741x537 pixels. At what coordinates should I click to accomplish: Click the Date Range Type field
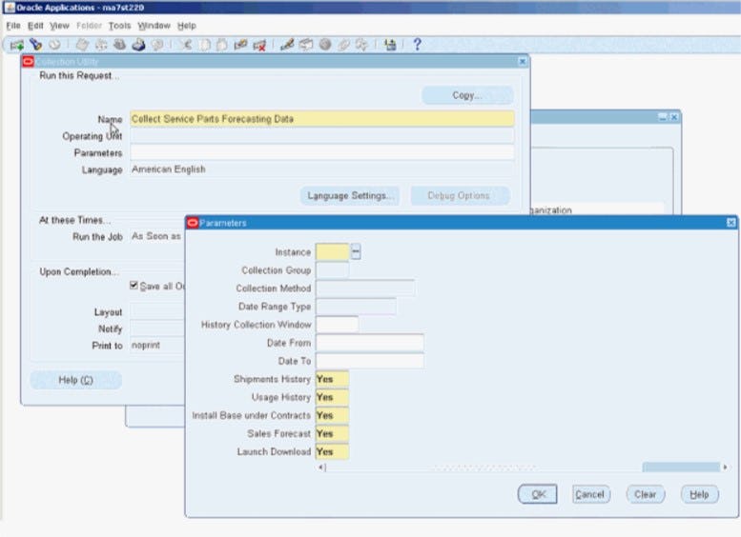pyautogui.click(x=356, y=307)
